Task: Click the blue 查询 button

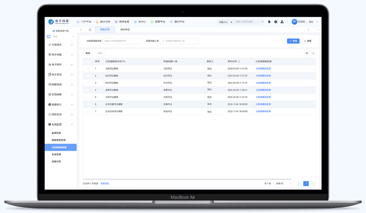Action: (293, 41)
